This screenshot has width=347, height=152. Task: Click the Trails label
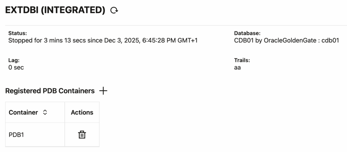(x=242, y=60)
